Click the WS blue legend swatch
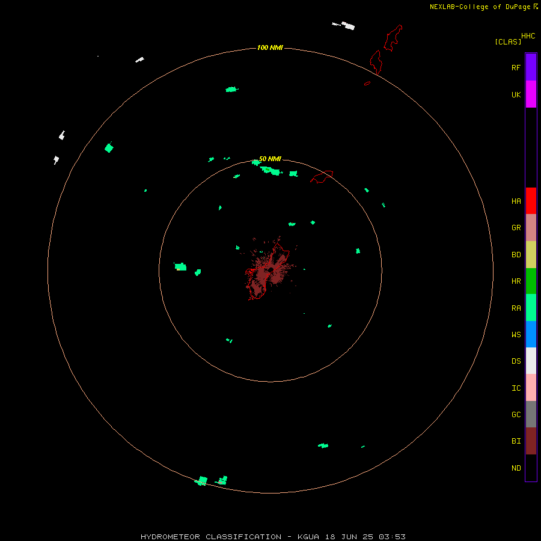The image size is (541, 541). pyautogui.click(x=531, y=334)
